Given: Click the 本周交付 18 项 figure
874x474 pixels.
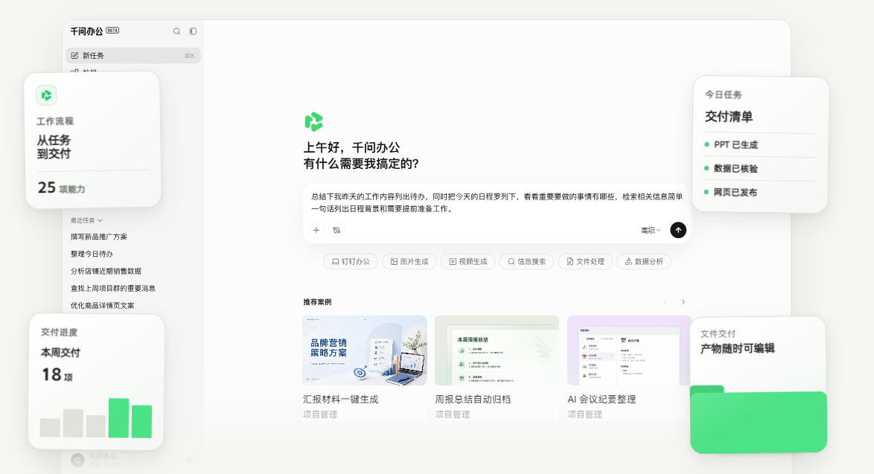Looking at the screenshot, I should [57, 375].
